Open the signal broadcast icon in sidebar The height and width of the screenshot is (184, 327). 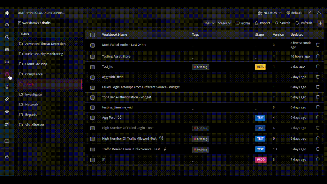[x=7, y=62]
